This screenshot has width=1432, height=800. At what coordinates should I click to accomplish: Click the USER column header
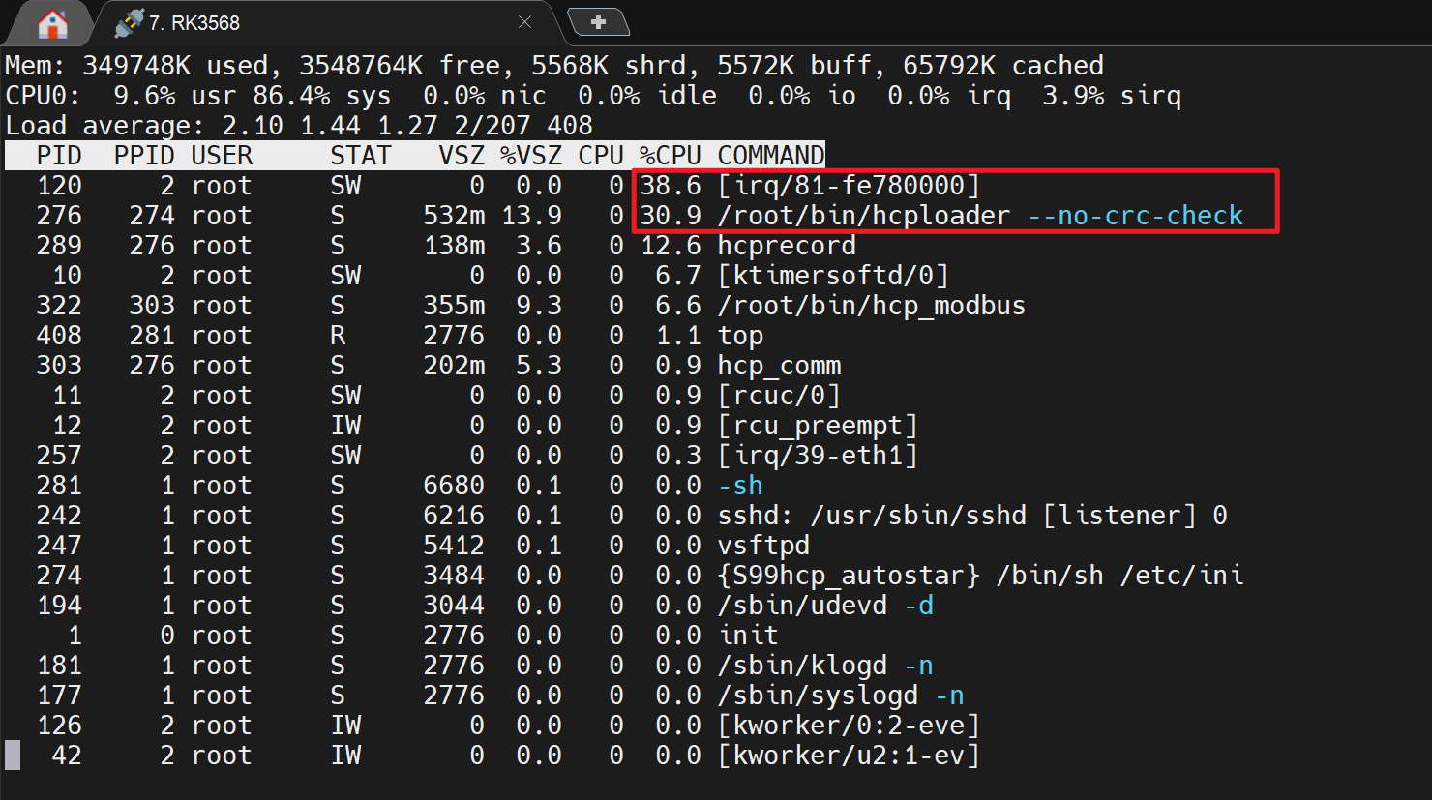click(222, 156)
